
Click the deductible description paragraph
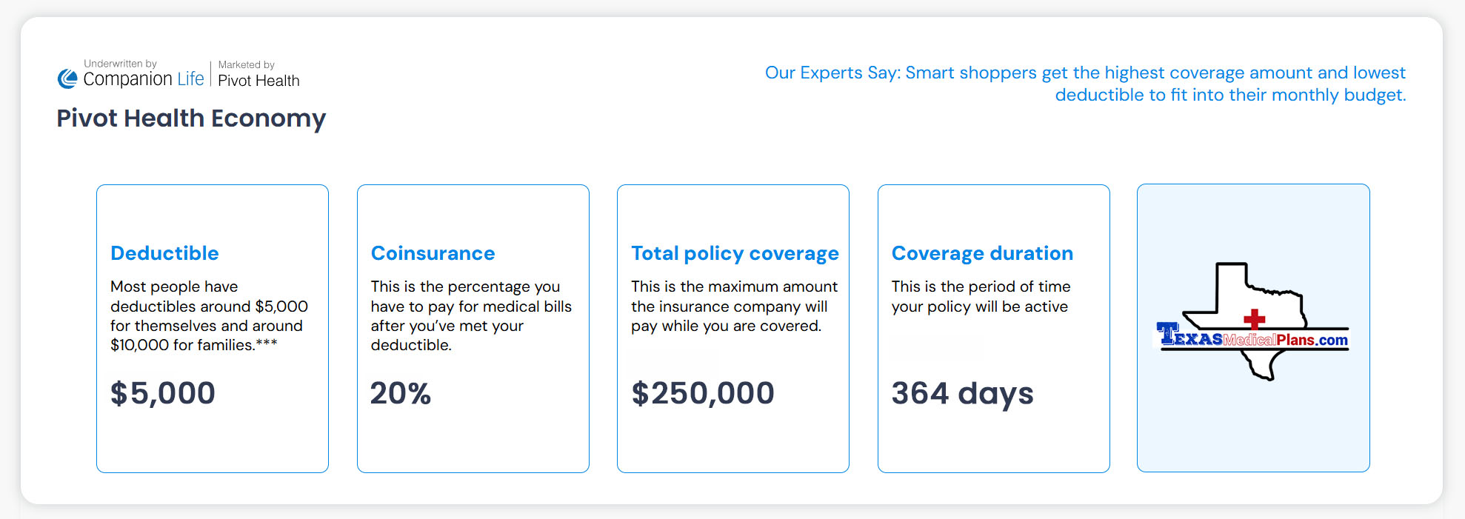208,315
